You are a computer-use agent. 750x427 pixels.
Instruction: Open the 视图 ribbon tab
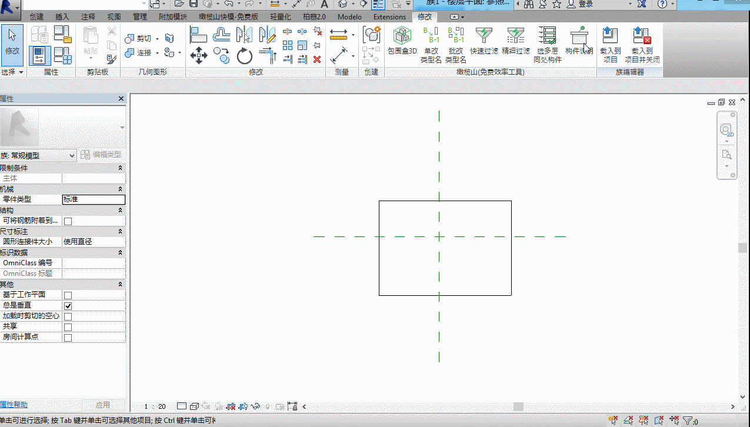(114, 16)
